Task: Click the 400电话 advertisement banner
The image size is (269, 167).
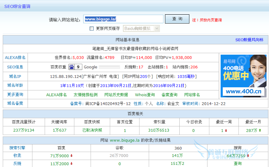Action: 244,76
